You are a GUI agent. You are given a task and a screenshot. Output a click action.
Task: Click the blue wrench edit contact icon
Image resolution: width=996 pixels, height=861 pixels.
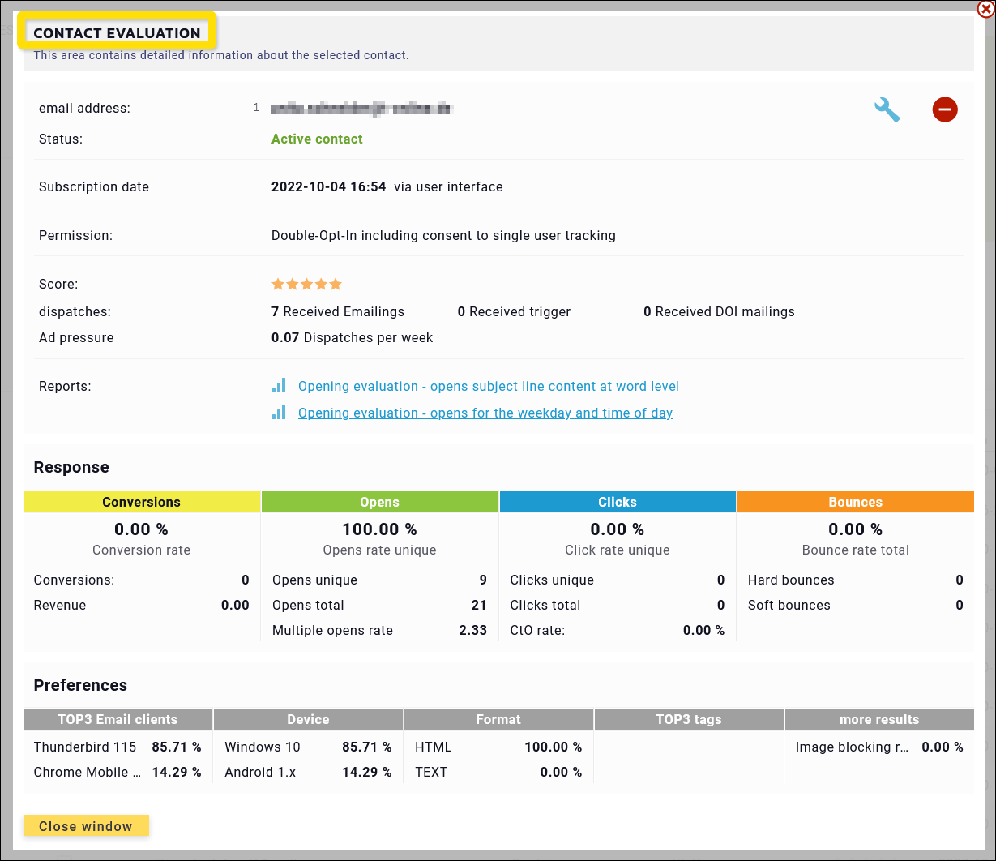(887, 109)
